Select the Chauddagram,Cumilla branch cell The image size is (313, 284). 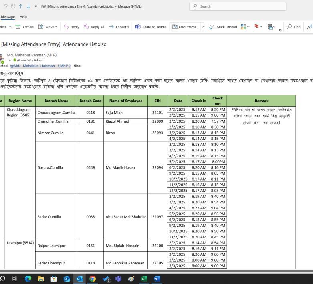click(x=56, y=113)
